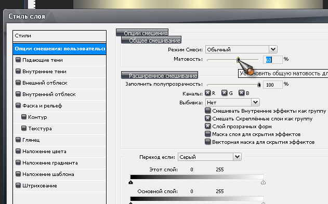This screenshot has height=204, width=328.
Task: Check Смешивать Внутренние эффекты как группу
Action: click(x=208, y=111)
